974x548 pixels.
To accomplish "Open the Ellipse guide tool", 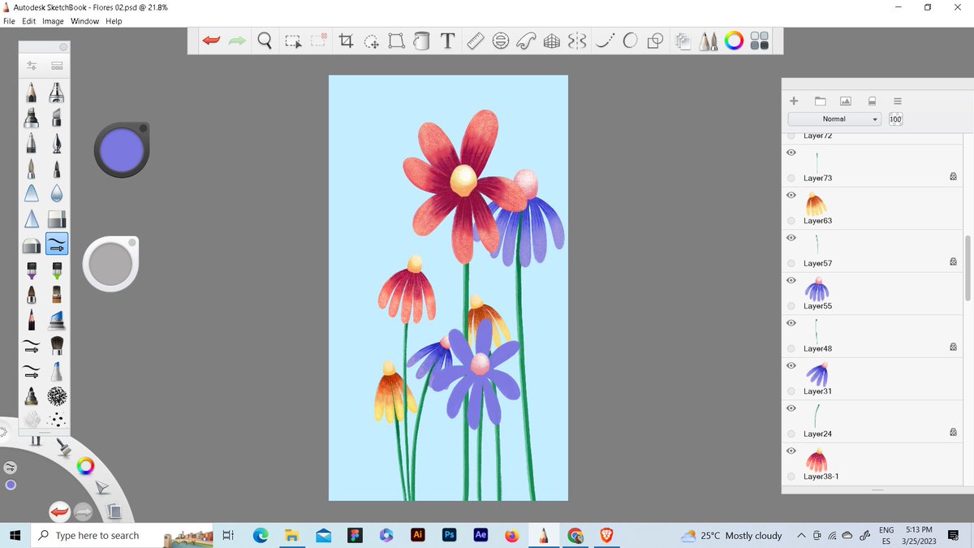I will pyautogui.click(x=501, y=41).
